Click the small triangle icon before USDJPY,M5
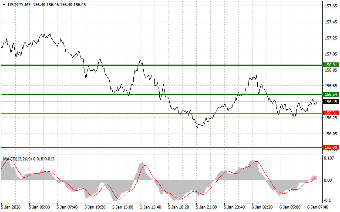340x212 pixels. (4, 3)
